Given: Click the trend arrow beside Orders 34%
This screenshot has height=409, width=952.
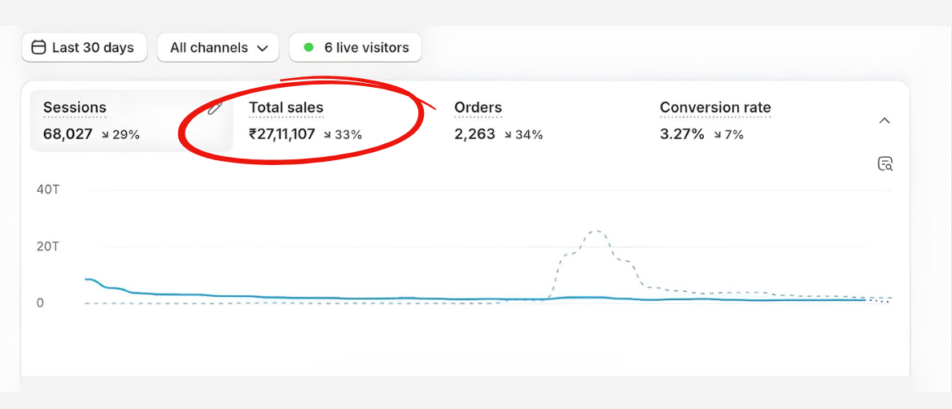Looking at the screenshot, I should 509,135.
